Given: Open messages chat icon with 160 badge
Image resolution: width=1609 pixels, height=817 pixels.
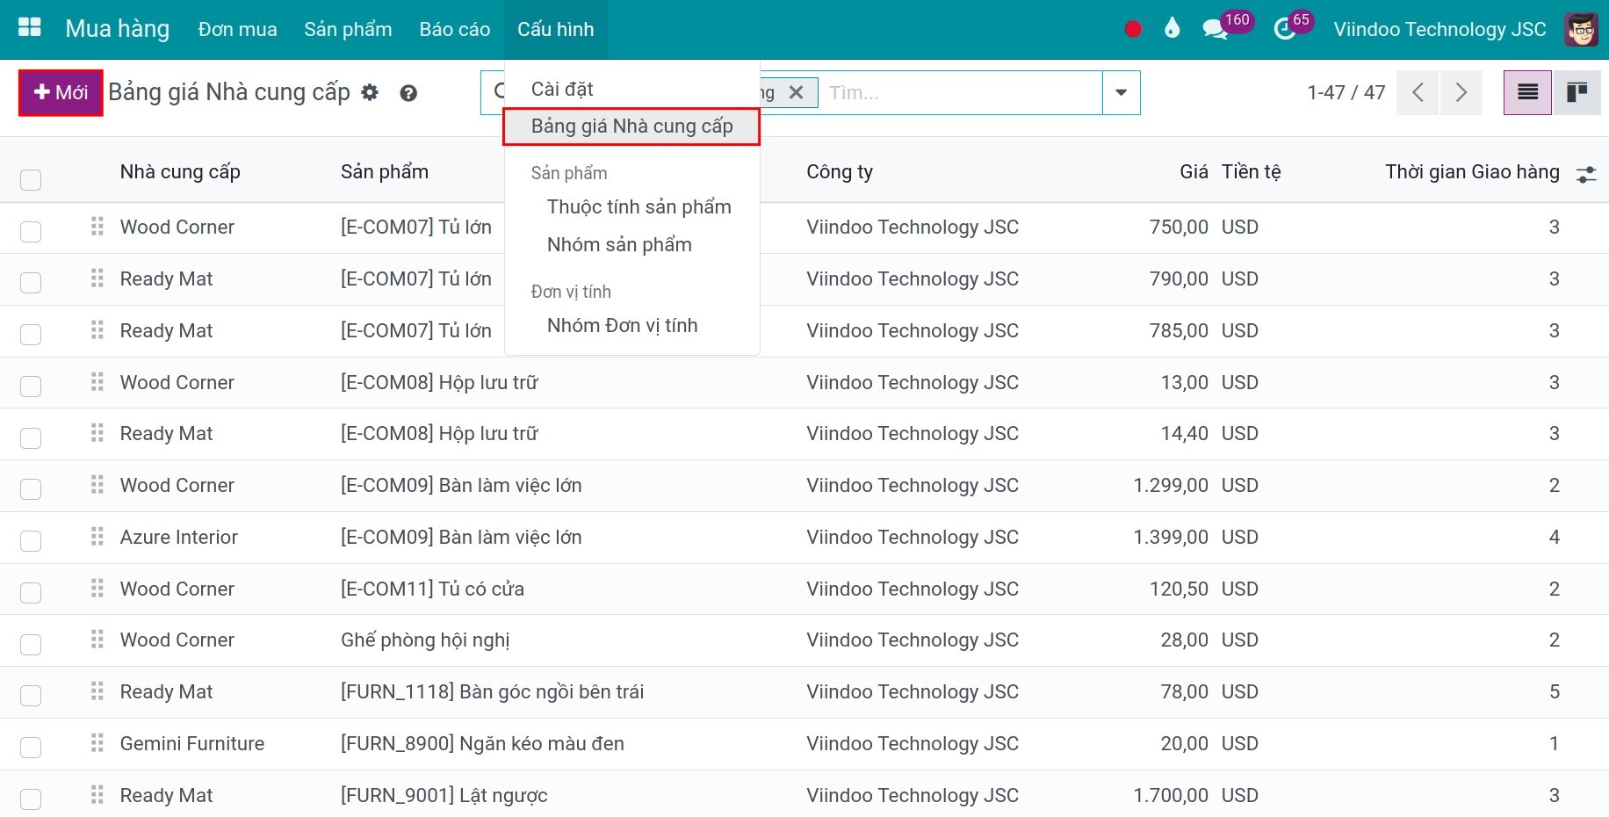Looking at the screenshot, I should click(1216, 29).
